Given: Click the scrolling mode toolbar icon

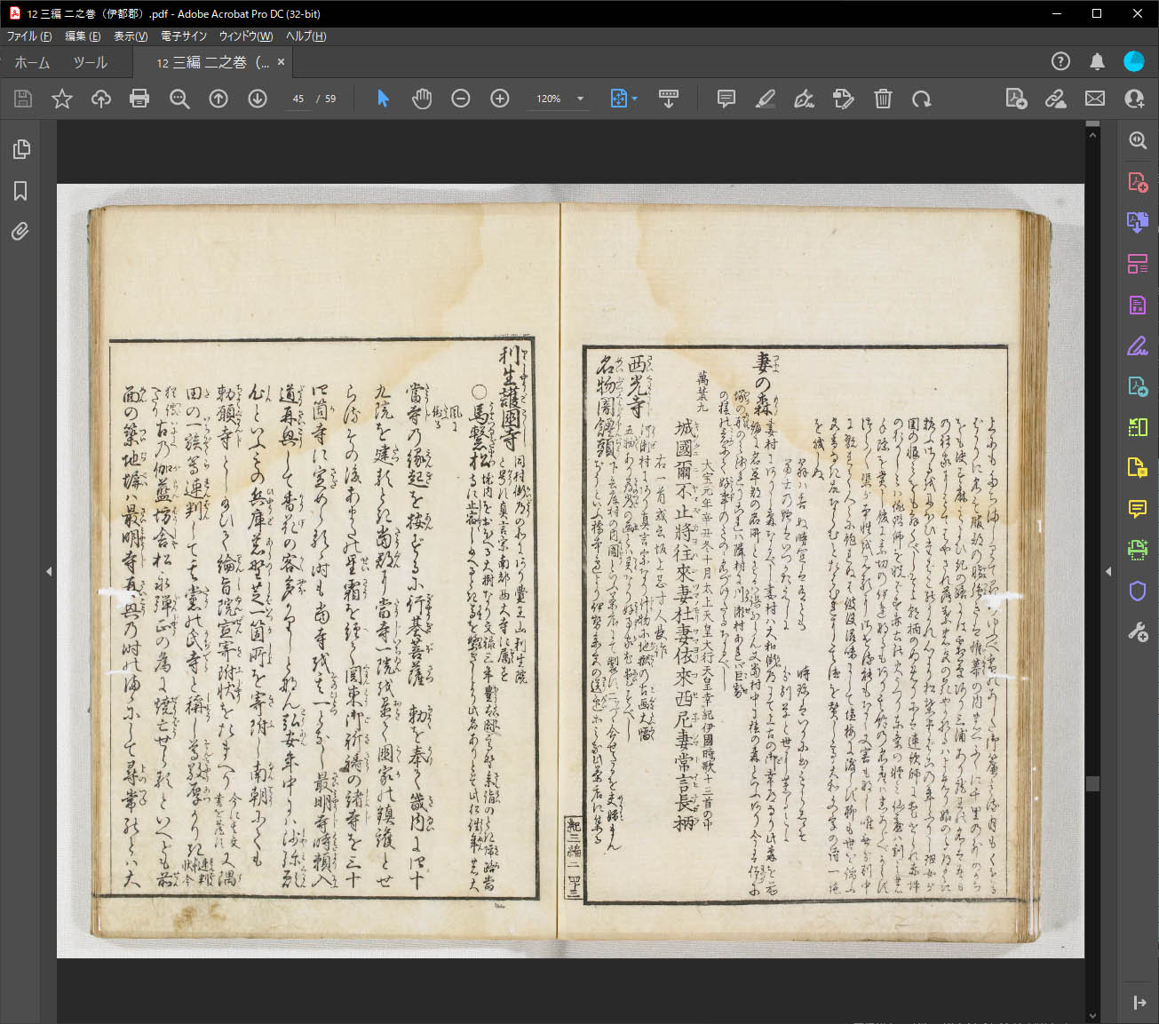Looking at the screenshot, I should tap(669, 99).
